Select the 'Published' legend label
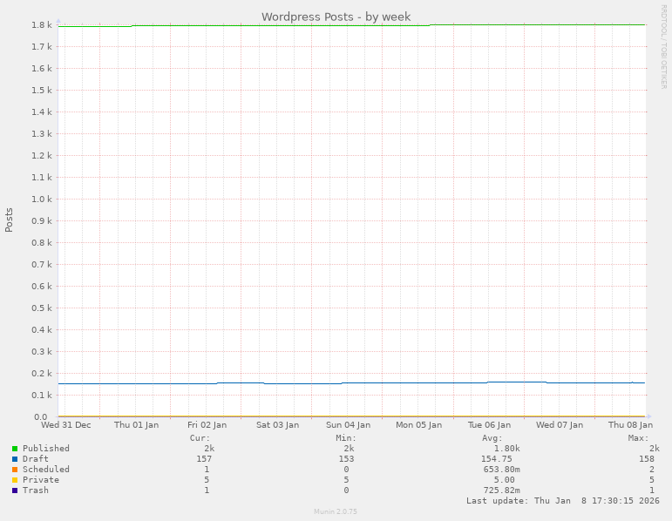Screen dimensions: 672x521 click(x=46, y=449)
